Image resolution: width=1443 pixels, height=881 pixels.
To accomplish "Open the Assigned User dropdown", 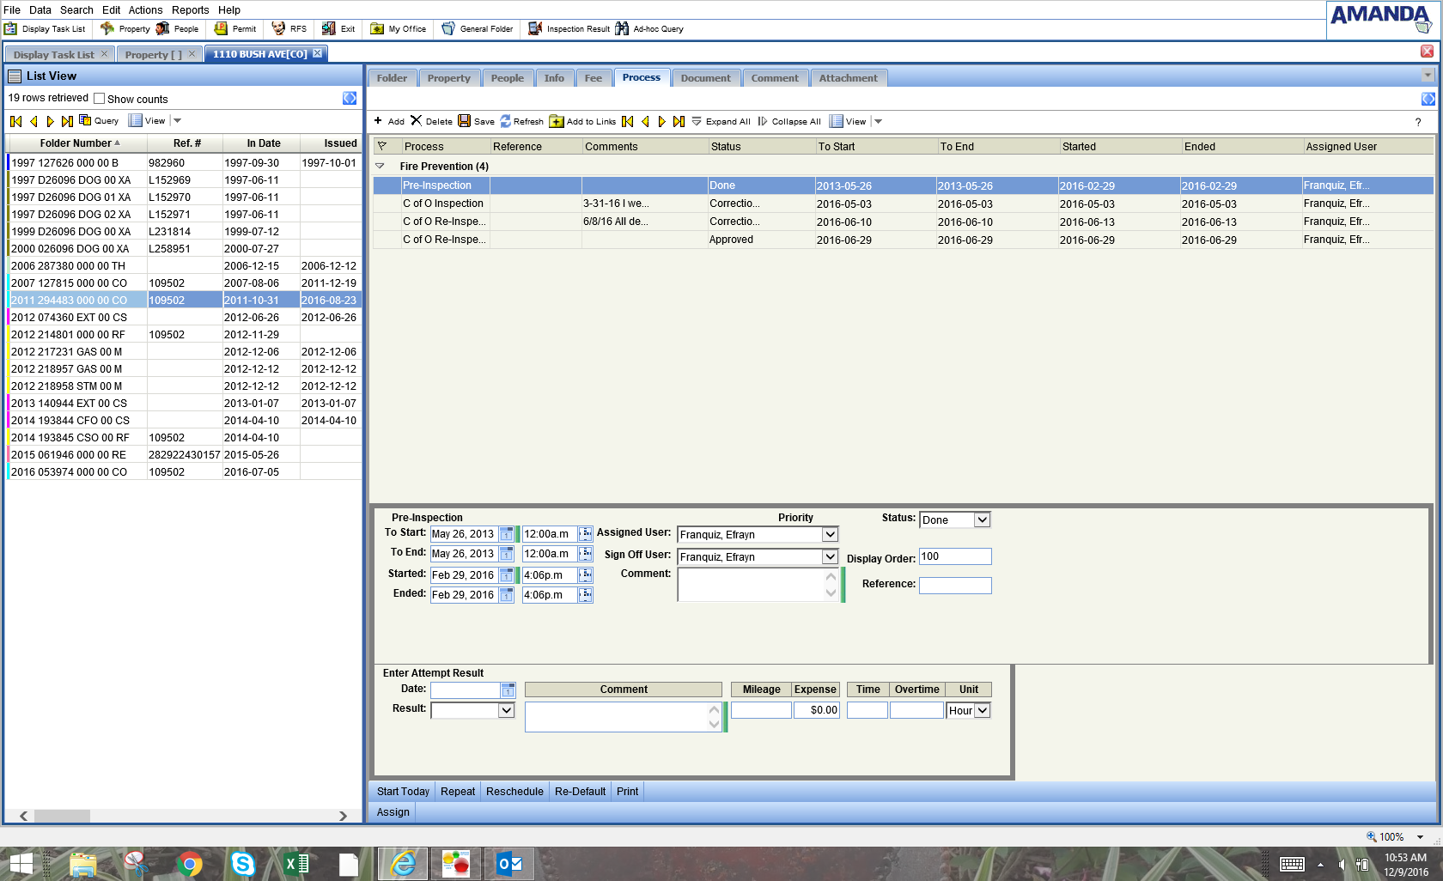I will pos(830,534).
